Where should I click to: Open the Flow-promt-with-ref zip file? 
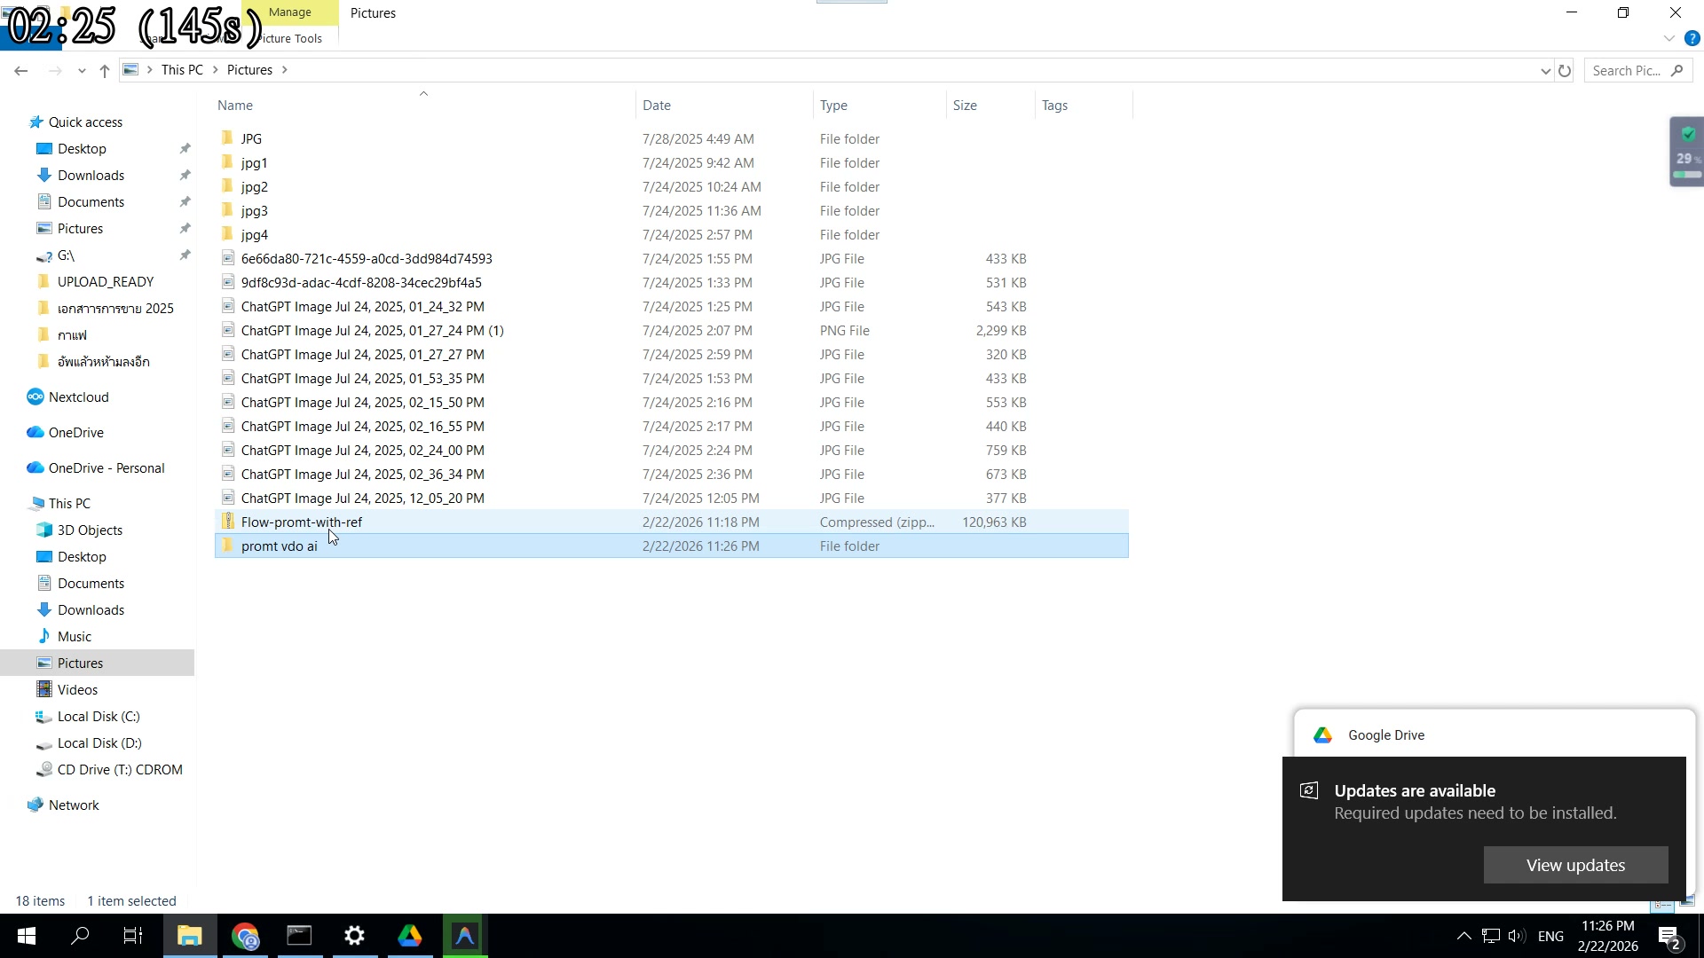[302, 522]
